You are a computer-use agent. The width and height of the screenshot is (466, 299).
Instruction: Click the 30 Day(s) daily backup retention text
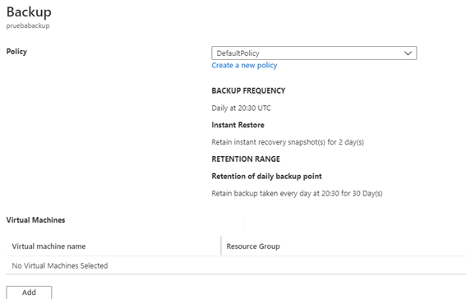pos(297,194)
